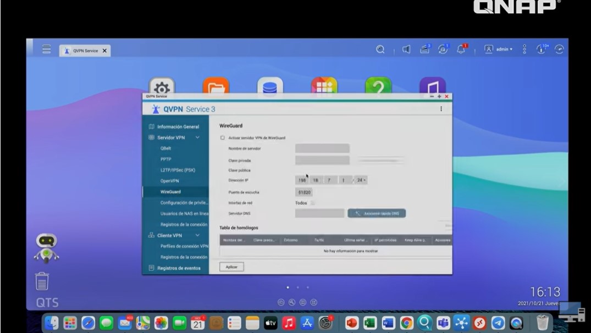Open the Control Panel gear desktop icon

click(x=162, y=86)
